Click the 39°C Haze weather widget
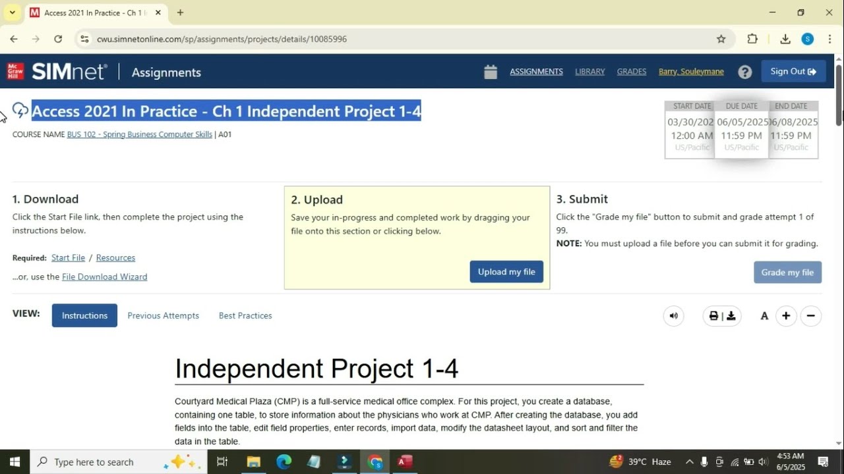The image size is (844, 474). tap(640, 461)
